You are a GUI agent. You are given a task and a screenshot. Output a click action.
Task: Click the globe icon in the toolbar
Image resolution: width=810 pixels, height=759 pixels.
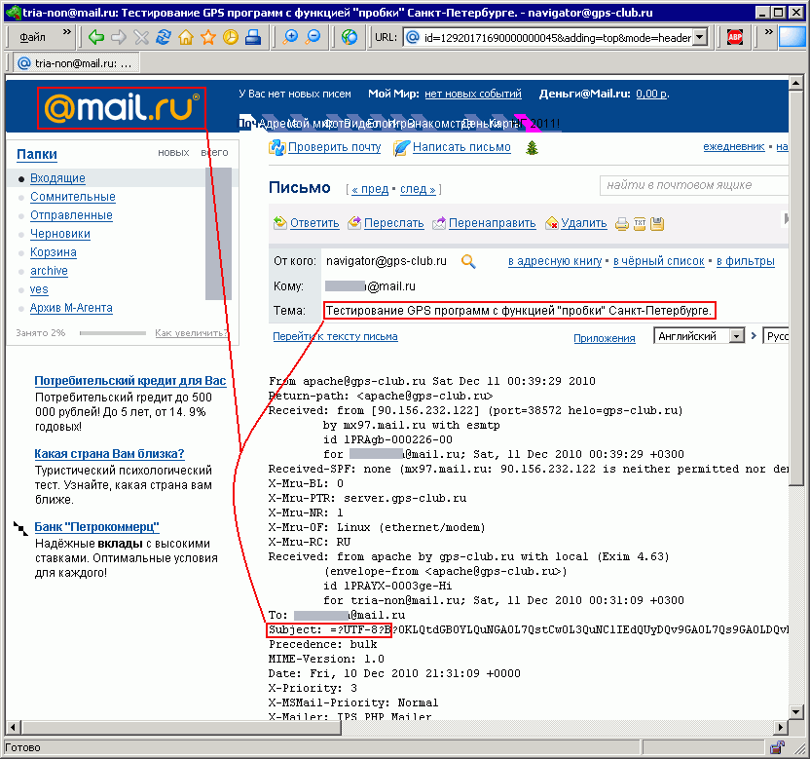(350, 37)
